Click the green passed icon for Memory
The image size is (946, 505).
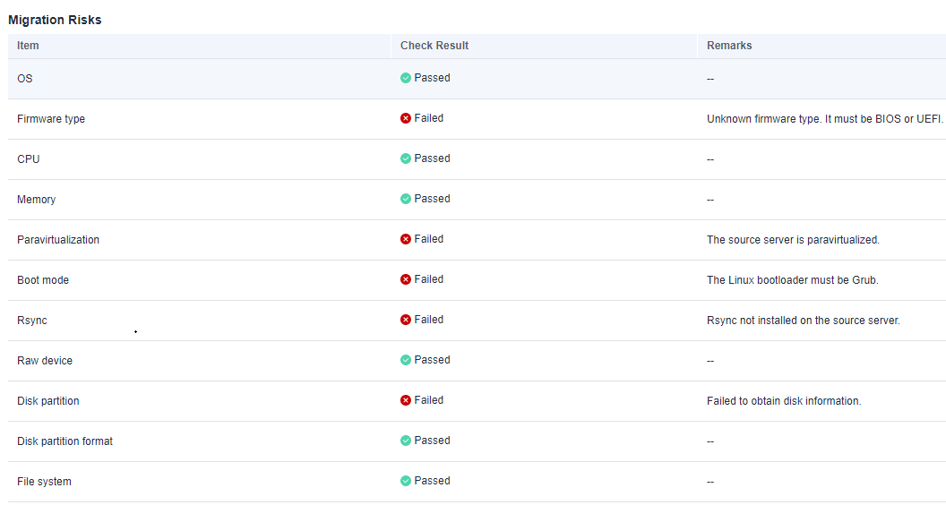click(x=406, y=199)
